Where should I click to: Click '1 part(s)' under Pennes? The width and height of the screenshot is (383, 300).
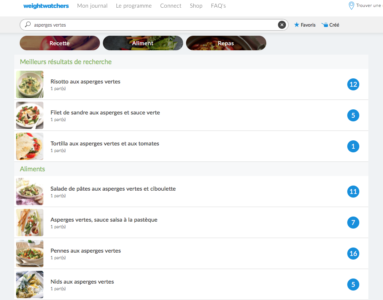pos(58,258)
